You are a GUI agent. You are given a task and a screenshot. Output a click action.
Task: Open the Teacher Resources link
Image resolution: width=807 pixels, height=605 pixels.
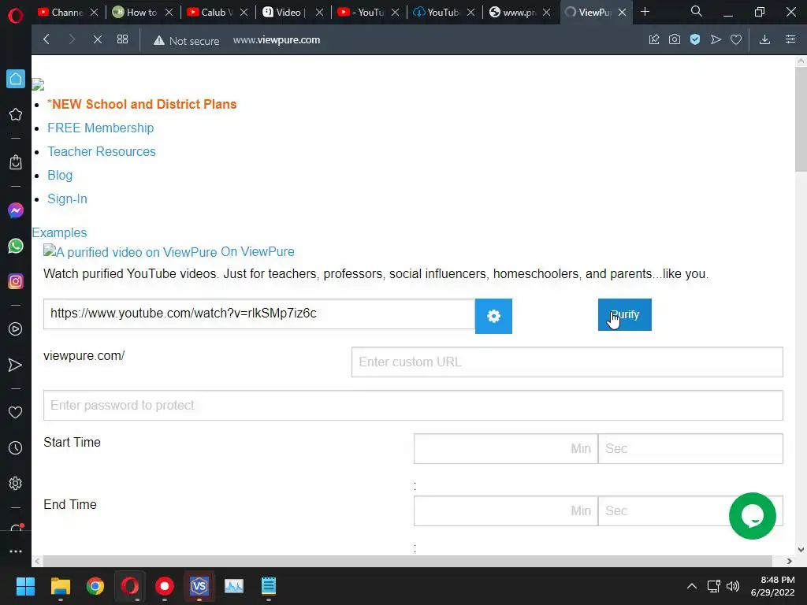[x=102, y=152]
